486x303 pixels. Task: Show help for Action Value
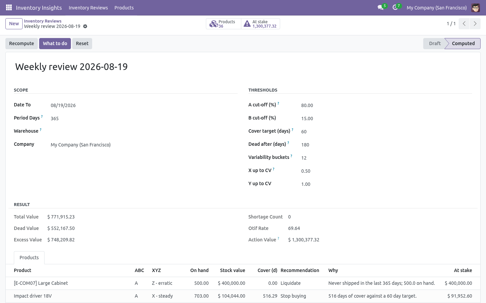[278, 238]
